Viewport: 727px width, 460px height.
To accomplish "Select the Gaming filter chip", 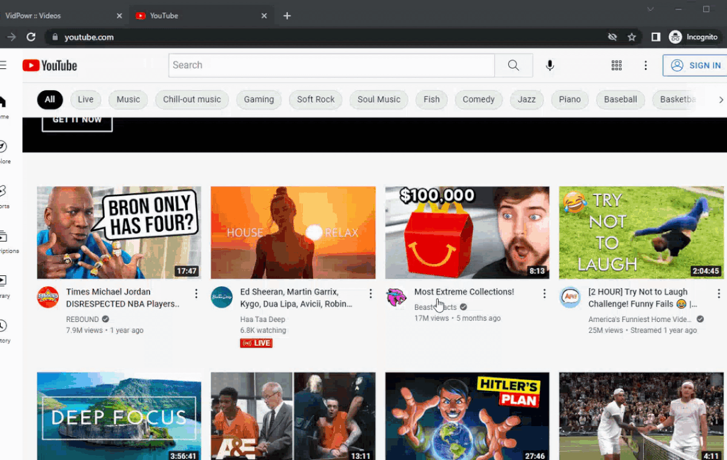I will tap(259, 99).
